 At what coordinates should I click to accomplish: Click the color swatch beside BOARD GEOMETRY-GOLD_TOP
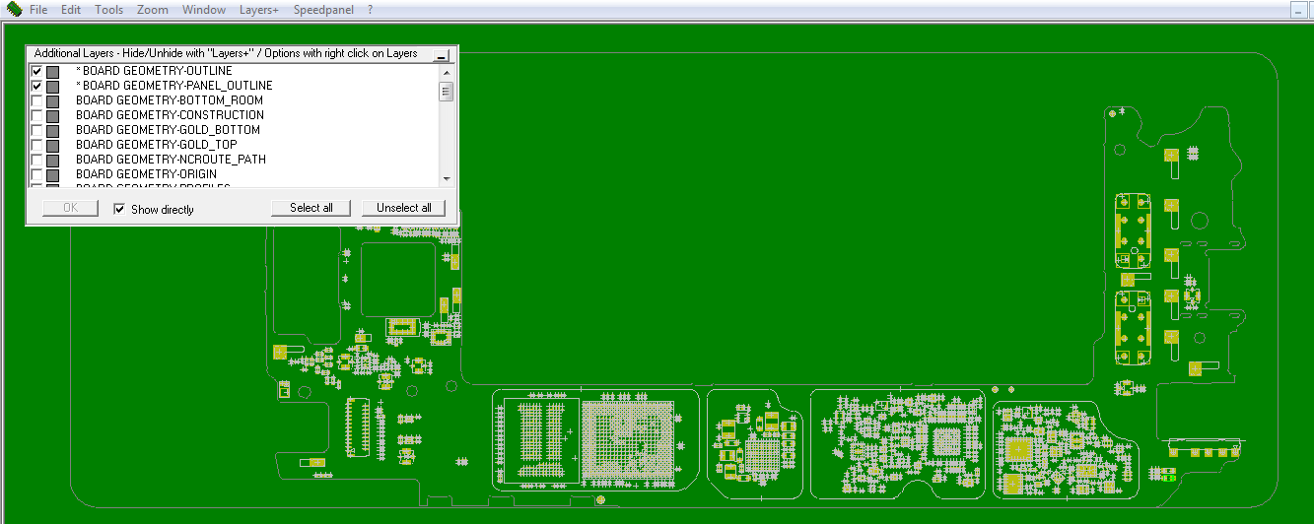[x=52, y=145]
